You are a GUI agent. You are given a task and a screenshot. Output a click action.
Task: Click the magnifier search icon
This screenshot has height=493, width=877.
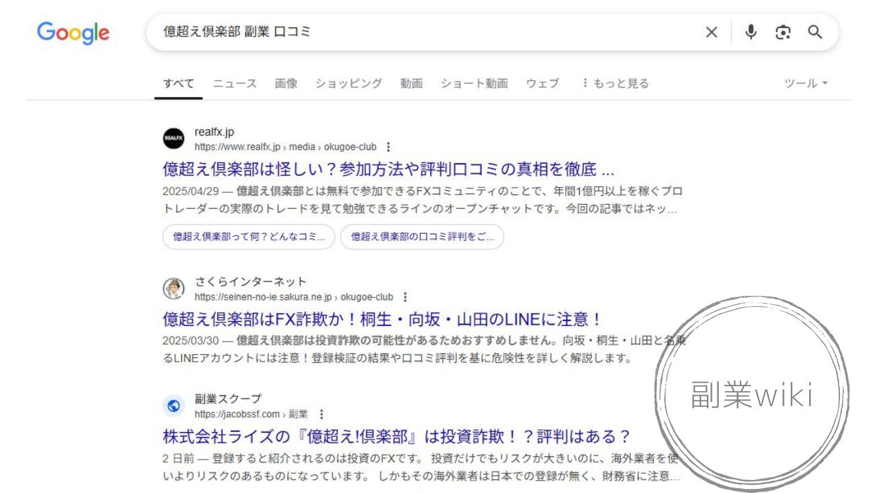point(815,32)
